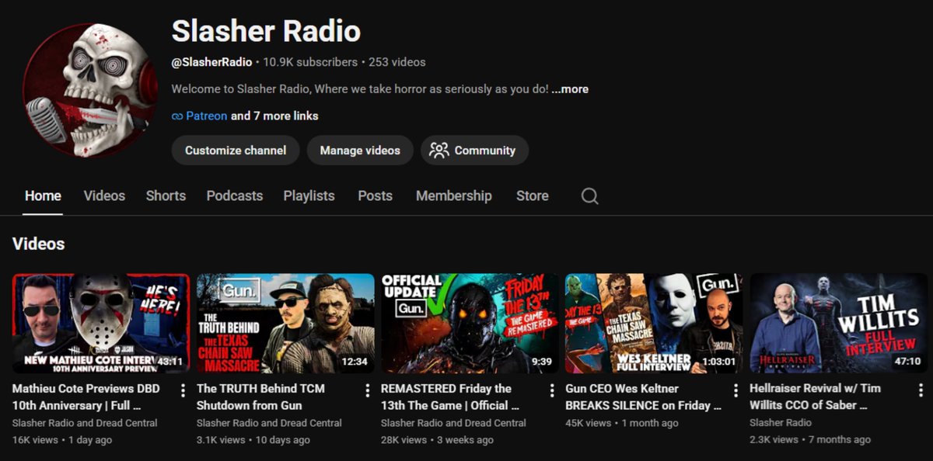Open options menu for Wes Keltner video
Screen dimensions: 933x461
click(x=736, y=390)
